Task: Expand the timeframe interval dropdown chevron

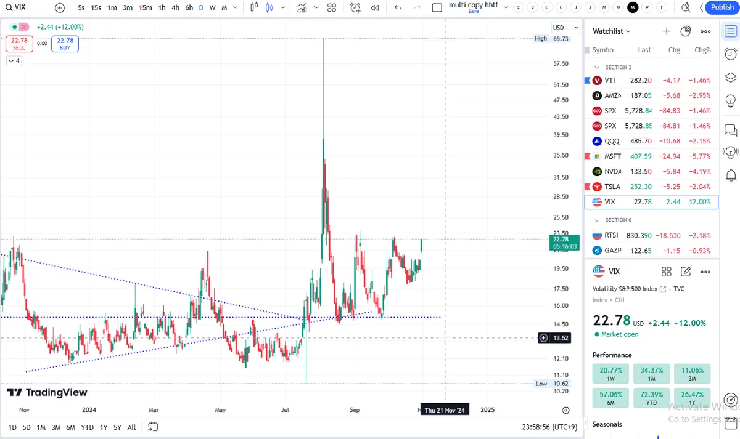Action: pyautogui.click(x=236, y=7)
